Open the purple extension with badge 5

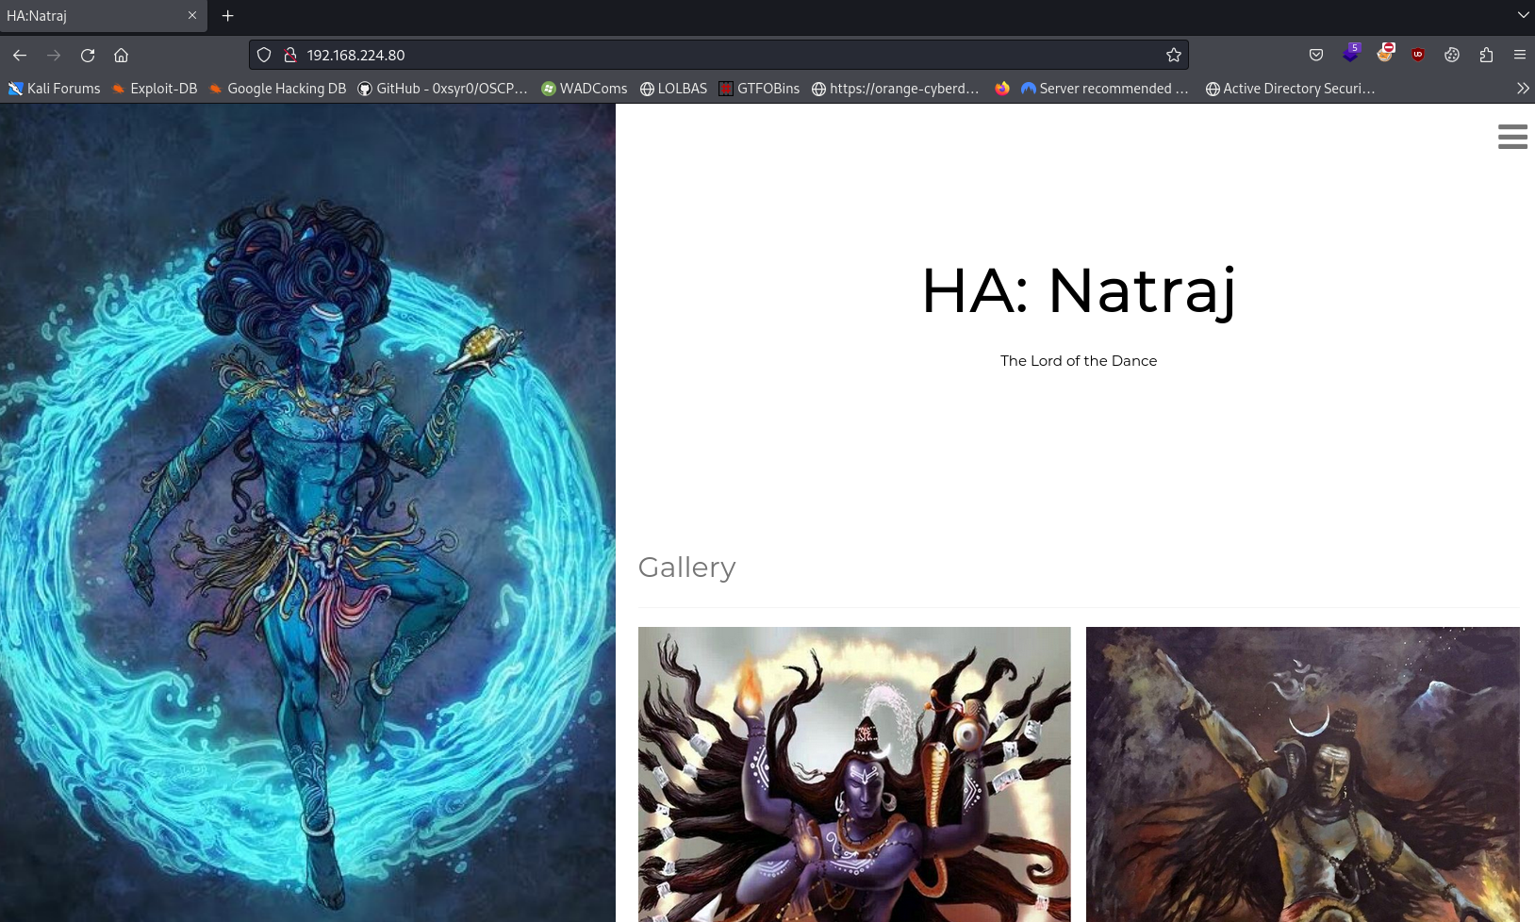pyautogui.click(x=1350, y=54)
